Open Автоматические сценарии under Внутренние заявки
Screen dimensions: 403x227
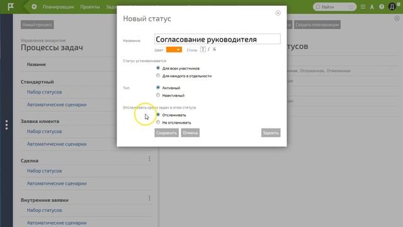click(x=57, y=223)
